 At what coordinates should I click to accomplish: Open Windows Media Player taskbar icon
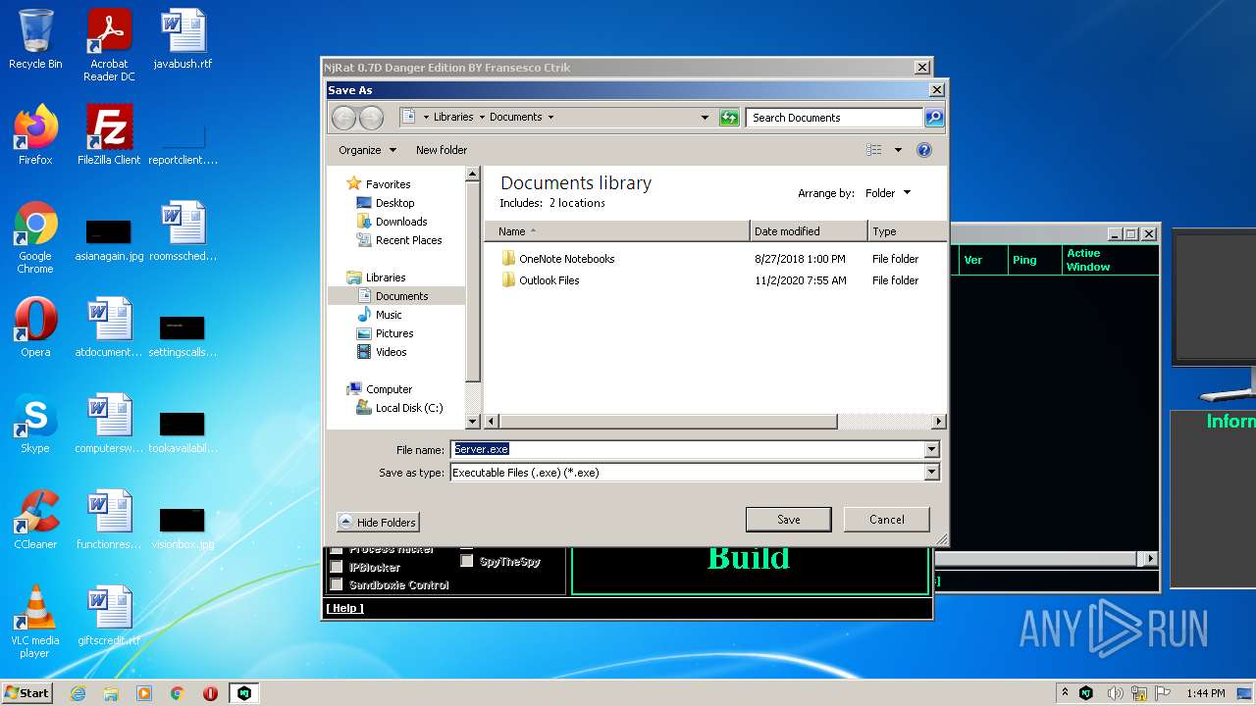[144, 693]
